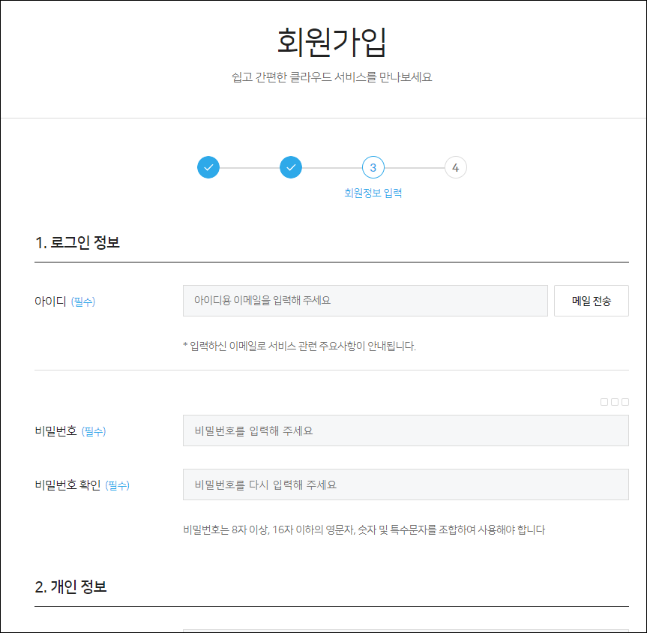Click the password rule text about 8자 이상
This screenshot has width=647, height=633.
(364, 529)
